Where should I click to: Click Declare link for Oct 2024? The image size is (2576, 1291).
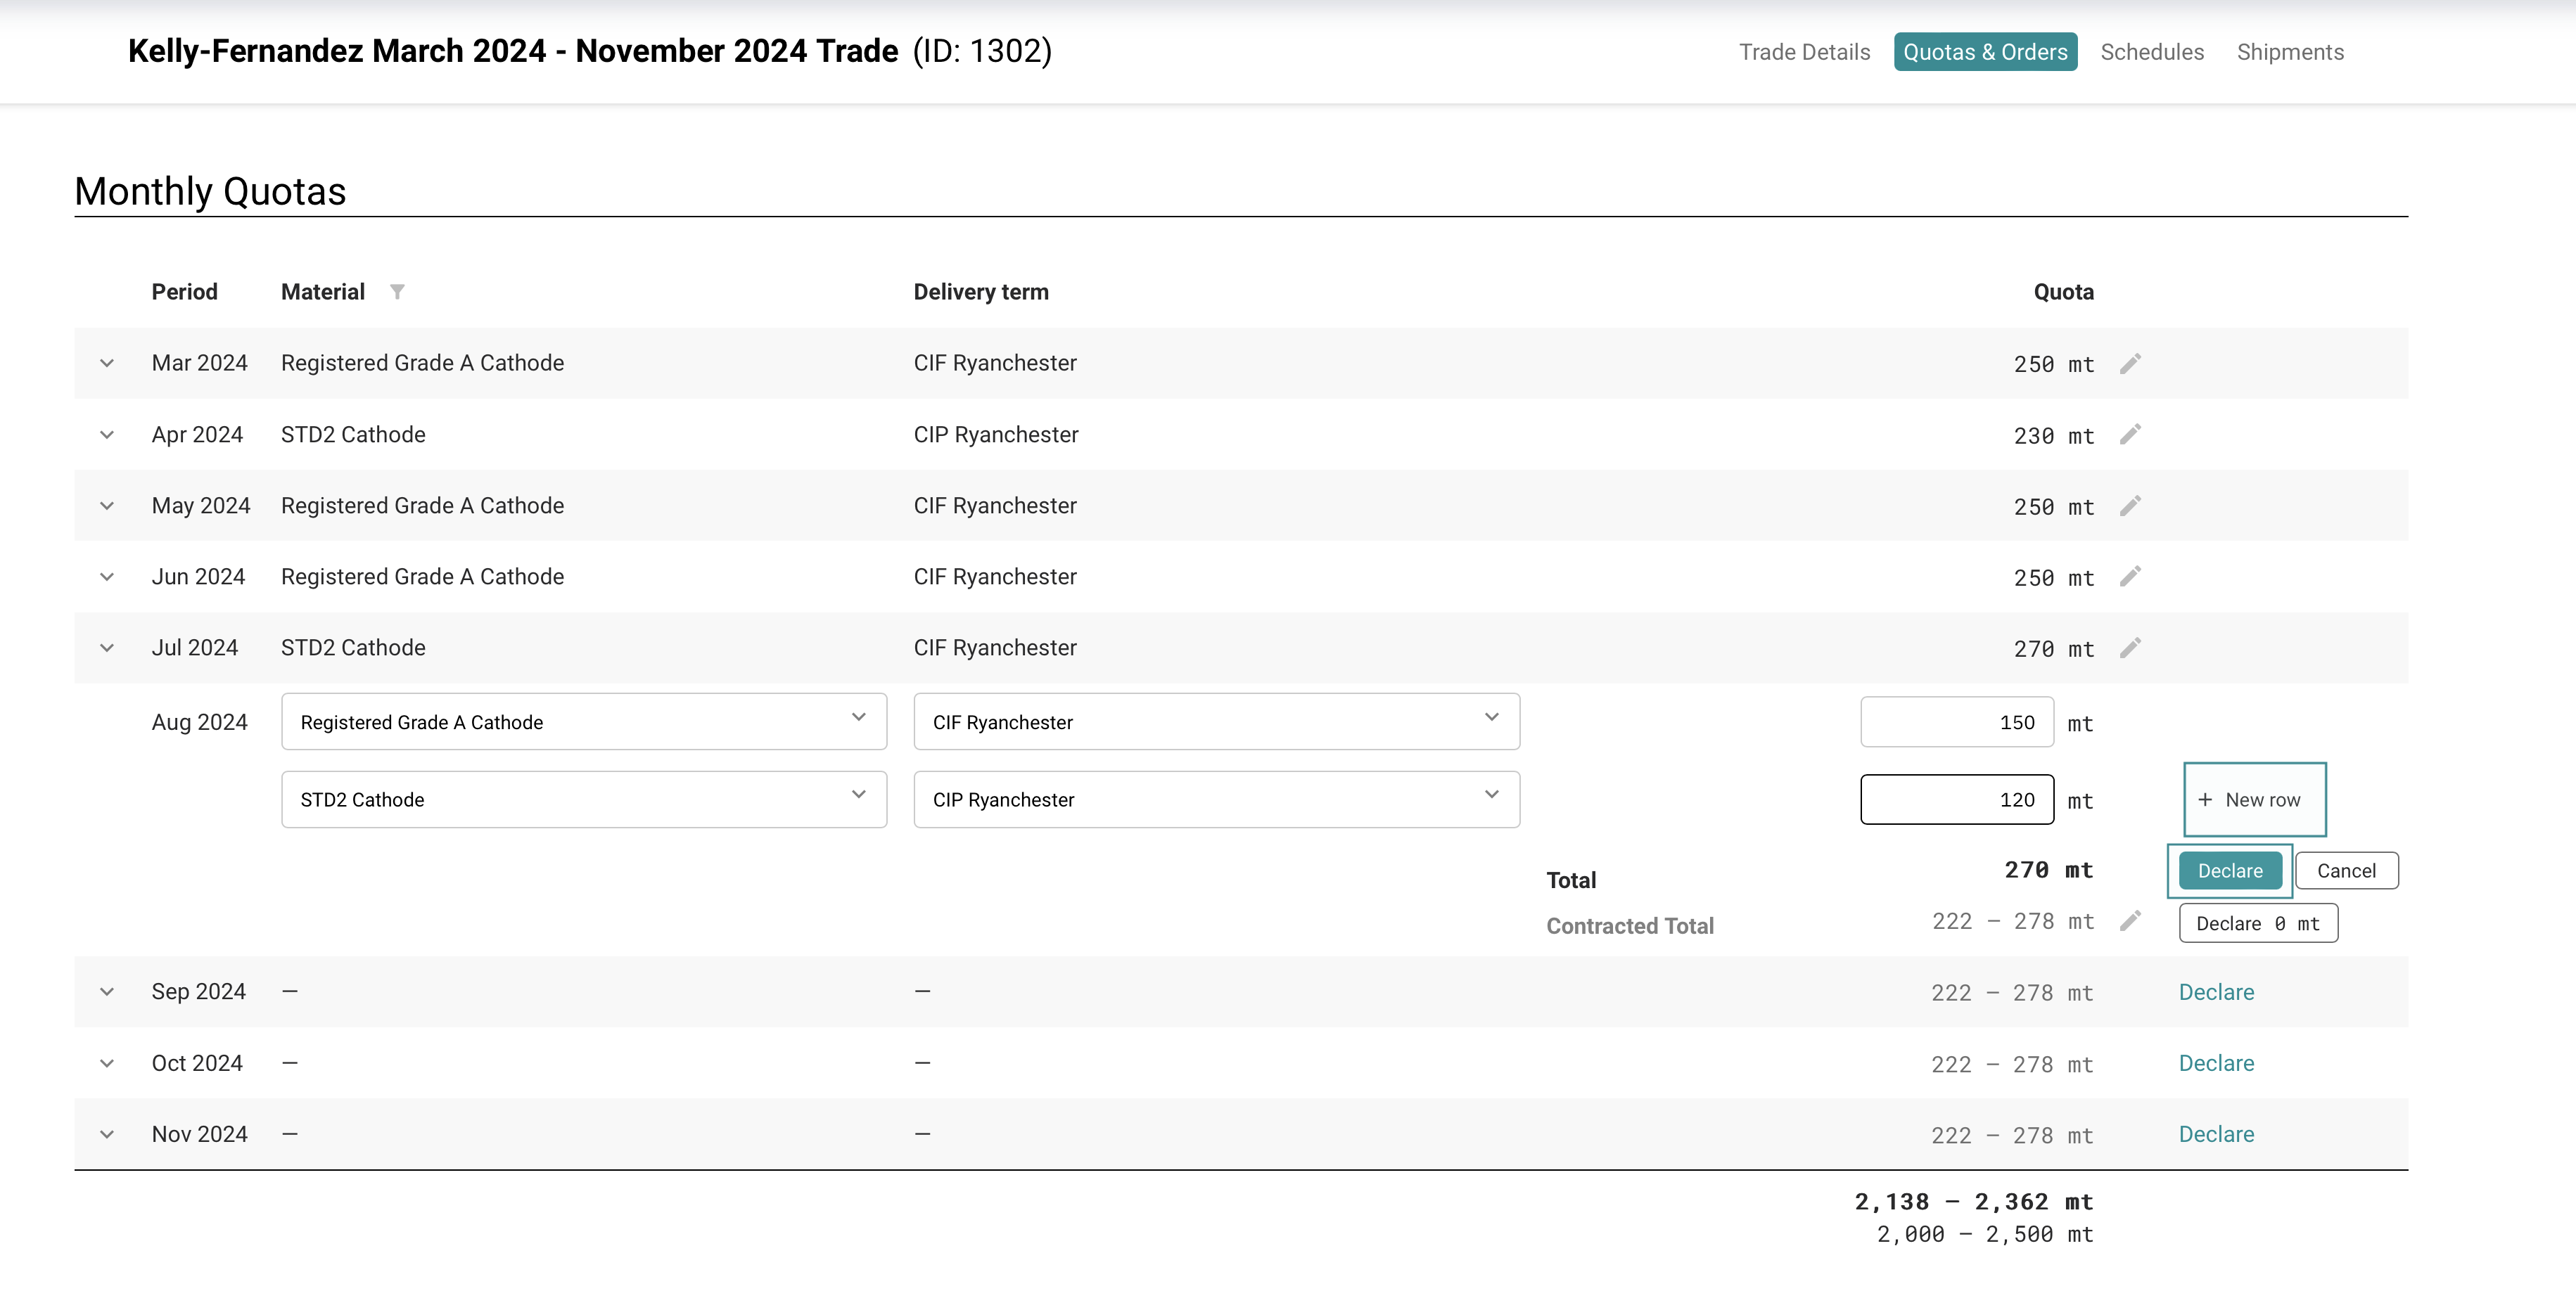coord(2216,1063)
